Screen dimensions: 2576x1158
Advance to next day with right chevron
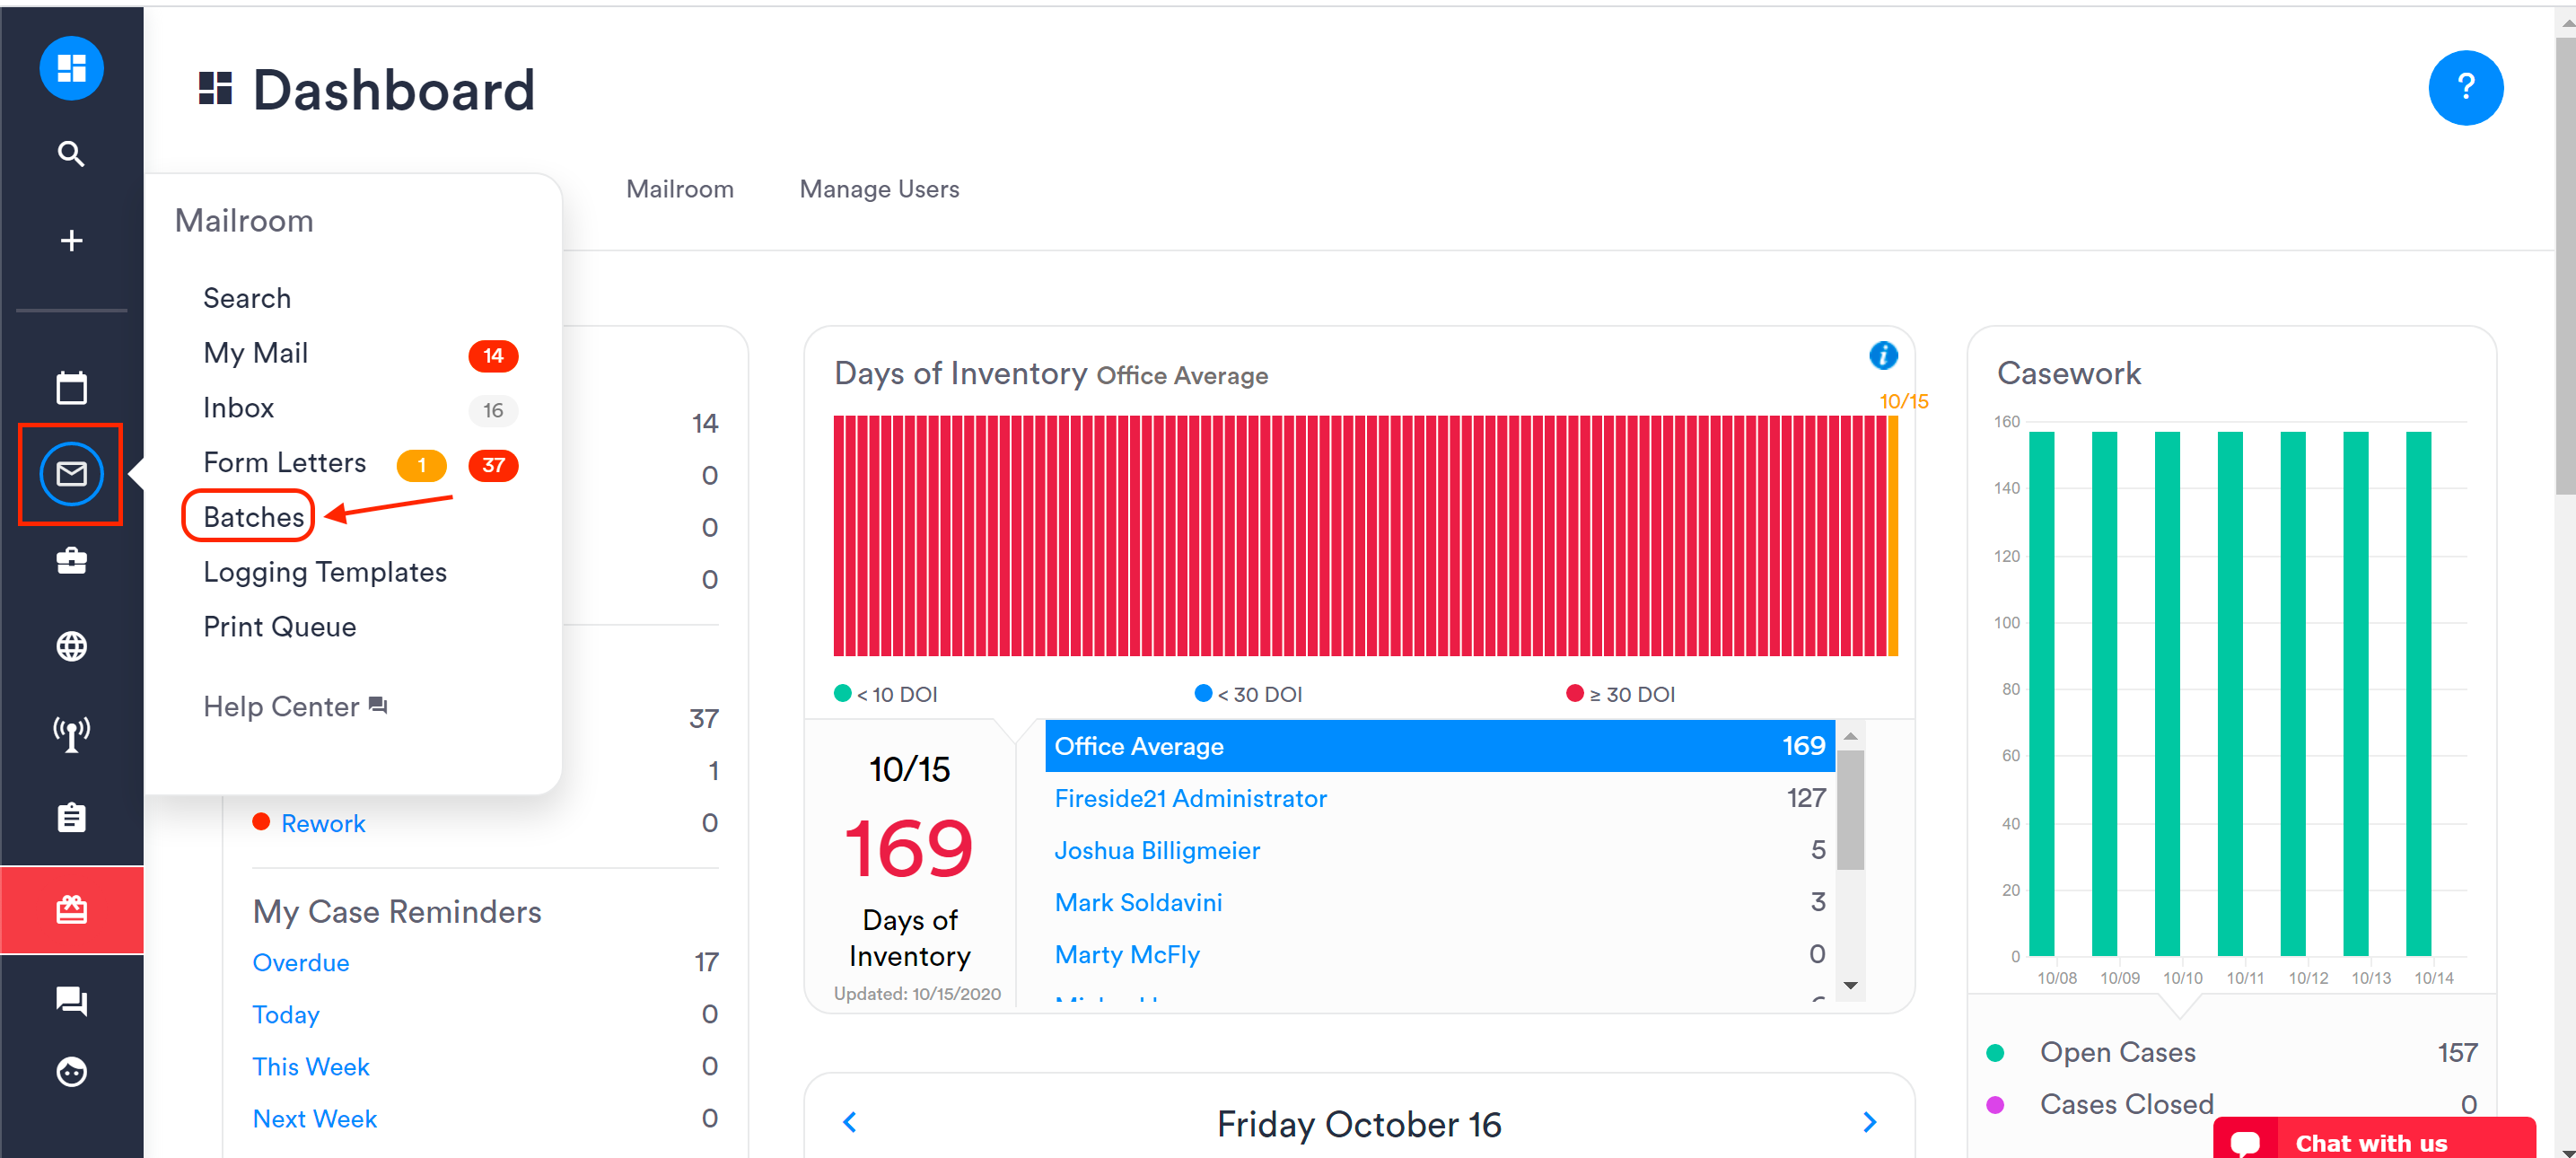pos(1869,1122)
